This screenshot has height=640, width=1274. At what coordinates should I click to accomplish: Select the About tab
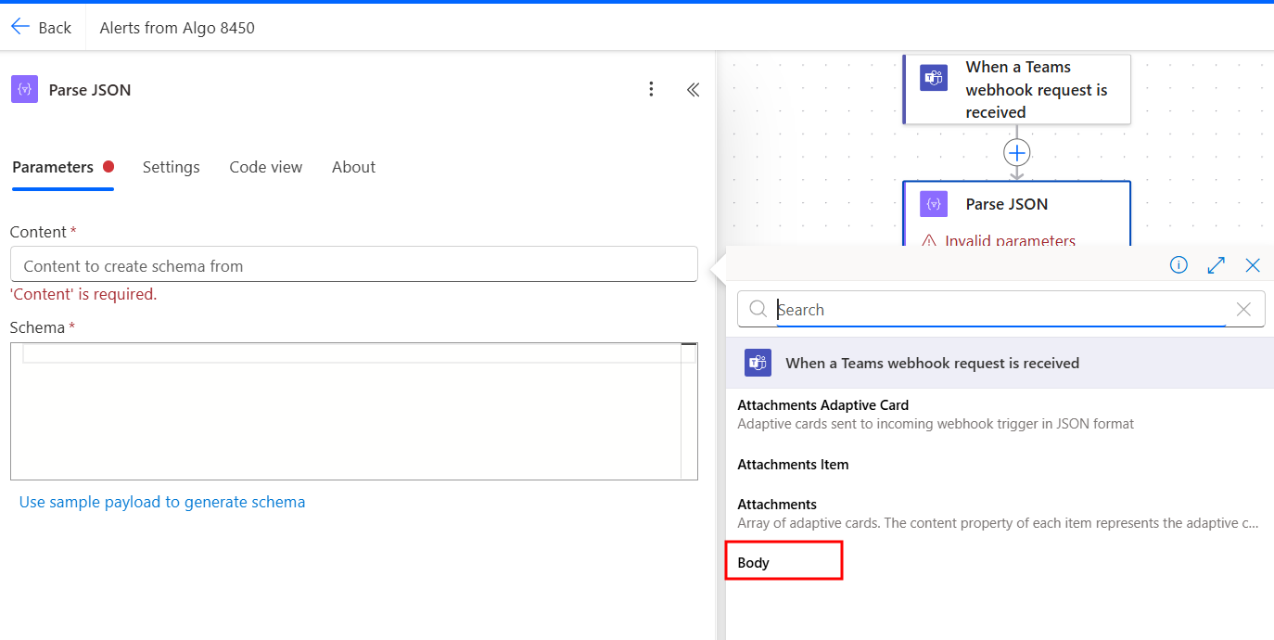pos(353,167)
